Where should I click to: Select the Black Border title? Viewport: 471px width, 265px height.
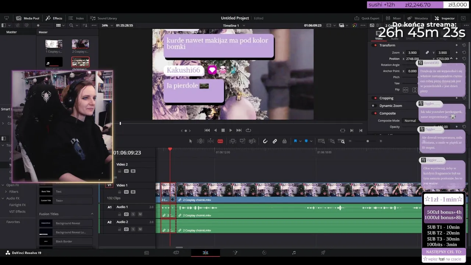(x=66, y=241)
